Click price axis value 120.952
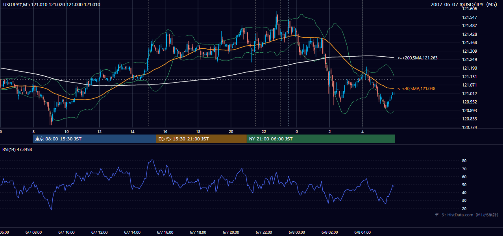Image resolution: width=503 pixels, height=236 pixels. [470, 102]
